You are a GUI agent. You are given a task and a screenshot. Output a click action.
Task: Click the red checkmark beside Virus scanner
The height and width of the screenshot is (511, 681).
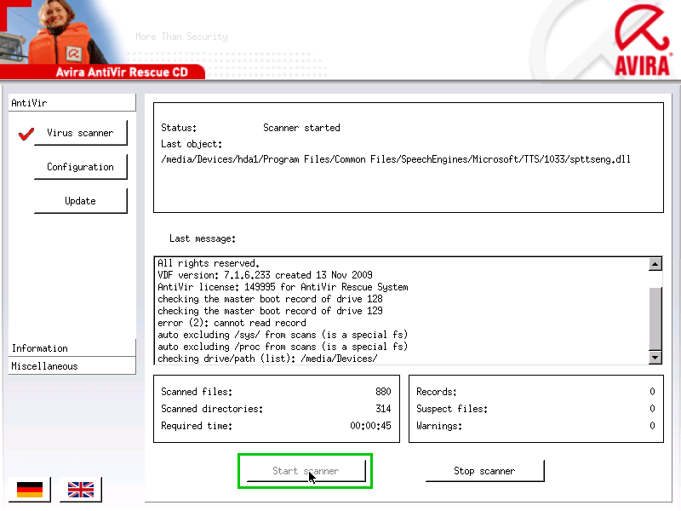(26, 134)
